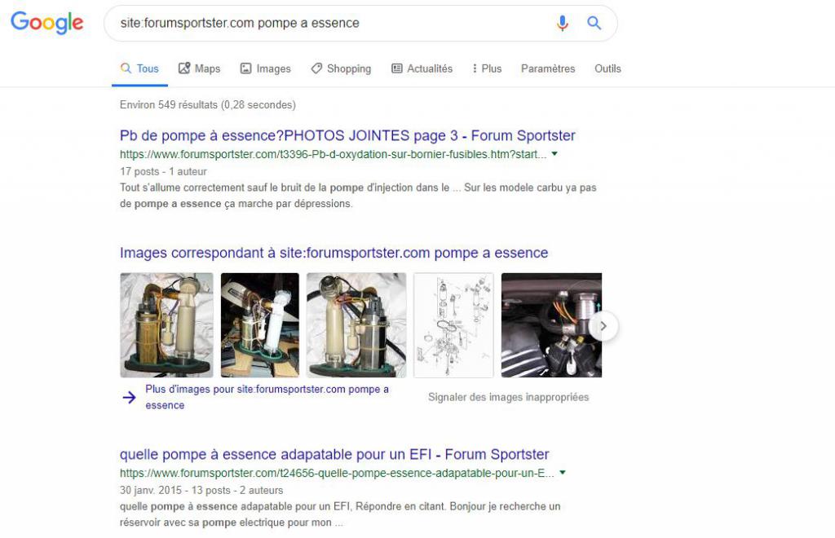Select the Tous tab
The image size is (835, 538).
click(139, 68)
